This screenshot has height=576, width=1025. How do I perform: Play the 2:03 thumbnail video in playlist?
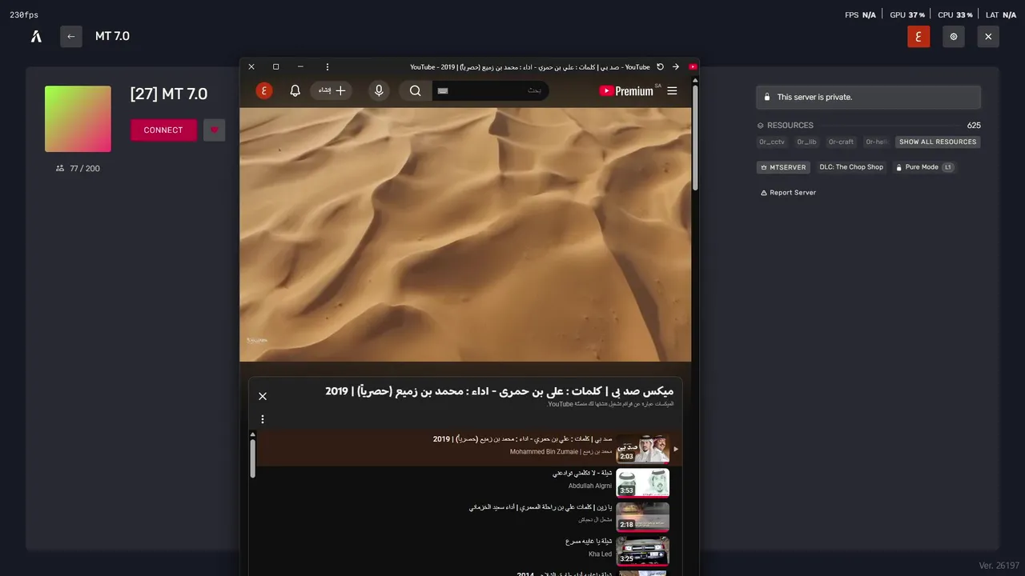coord(642,449)
